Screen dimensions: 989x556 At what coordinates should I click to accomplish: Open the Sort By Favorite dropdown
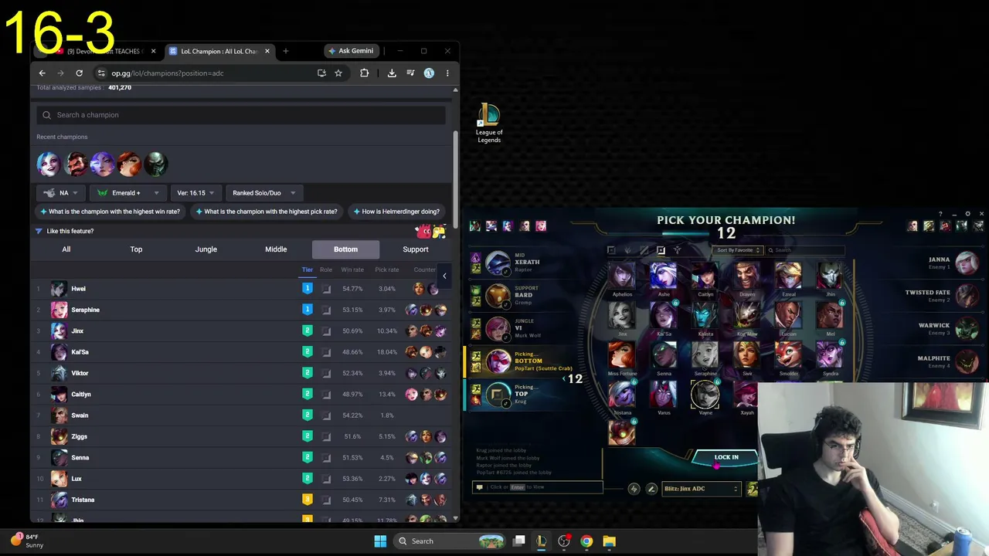pyautogui.click(x=738, y=250)
